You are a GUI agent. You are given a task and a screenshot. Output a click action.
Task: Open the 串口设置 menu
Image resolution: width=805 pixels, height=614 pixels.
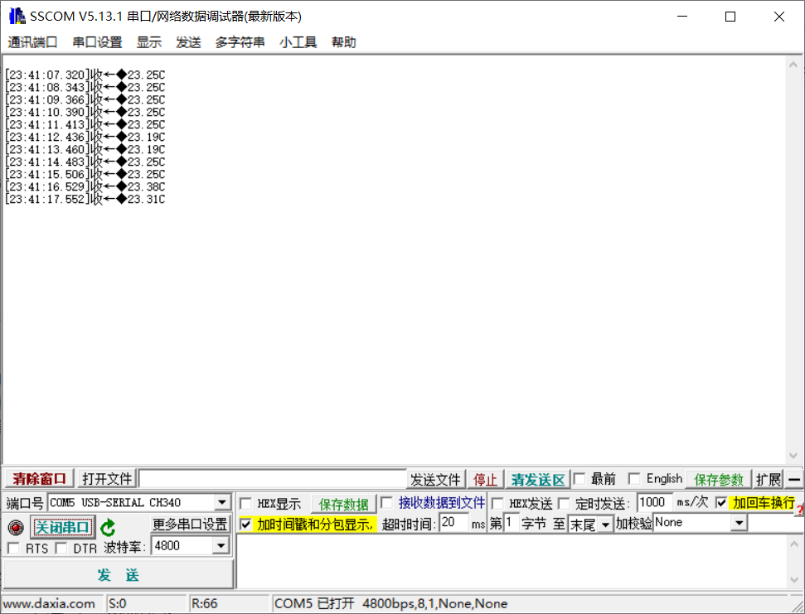point(96,42)
